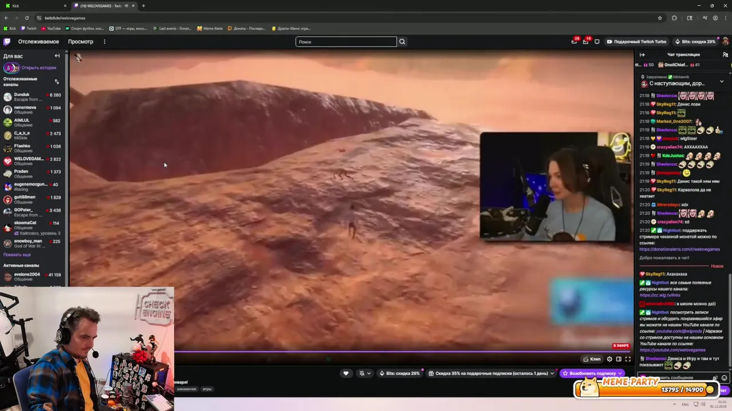Open the ENG language indicator in the taskbar

(685, 404)
